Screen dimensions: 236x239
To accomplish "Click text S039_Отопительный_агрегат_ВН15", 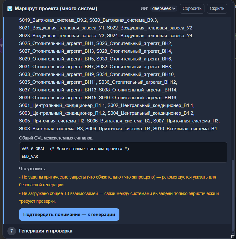I will tap(58, 98).
